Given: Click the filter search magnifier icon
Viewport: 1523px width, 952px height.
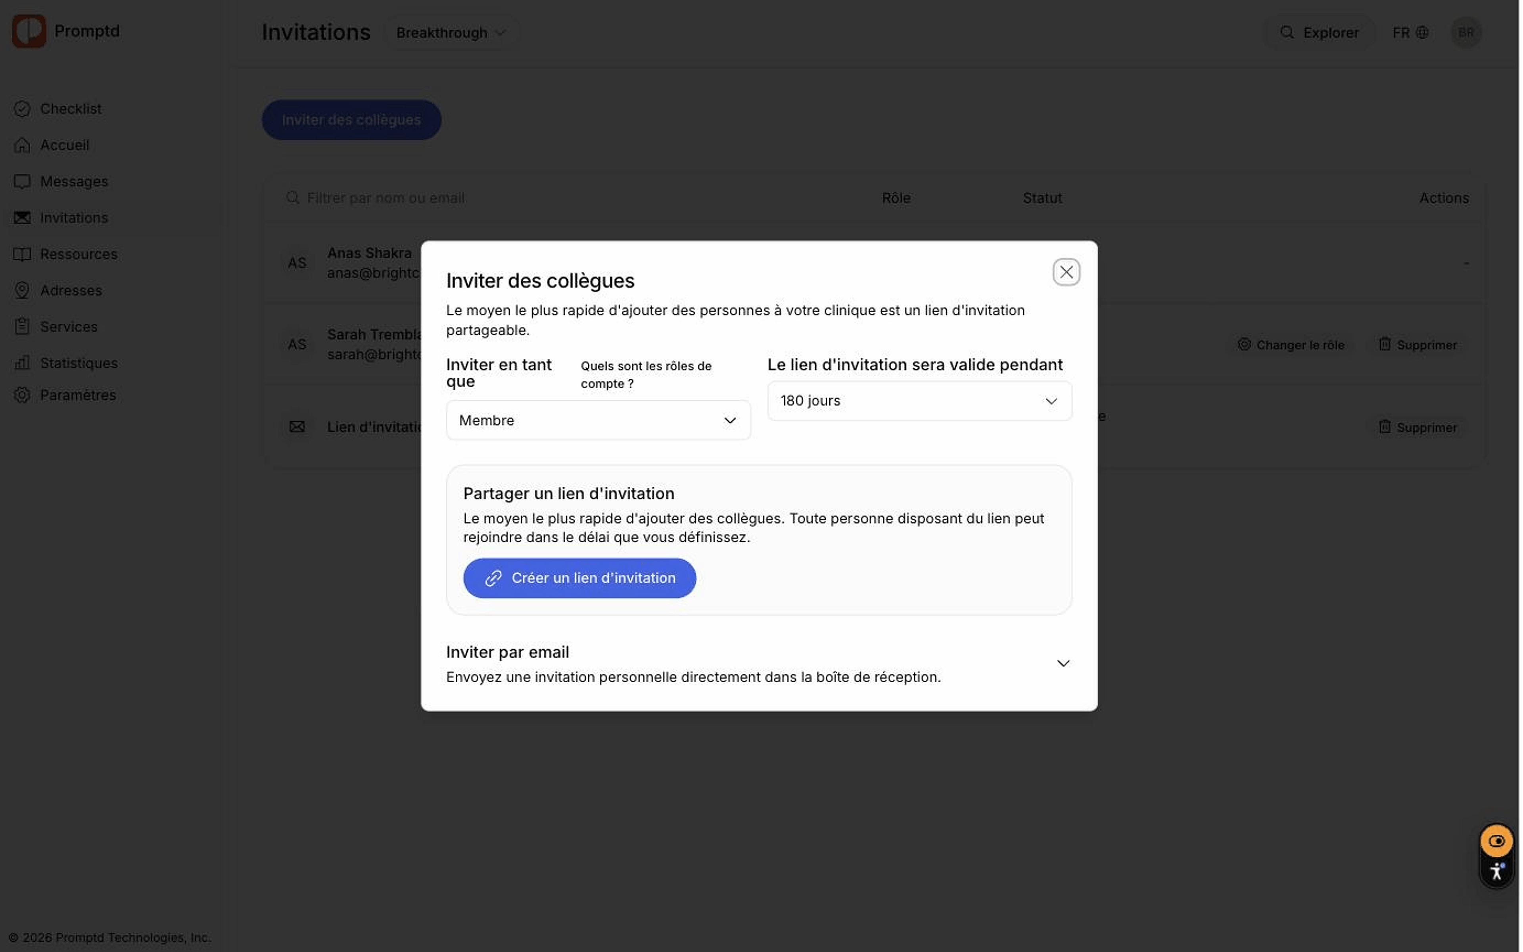Looking at the screenshot, I should 293,198.
